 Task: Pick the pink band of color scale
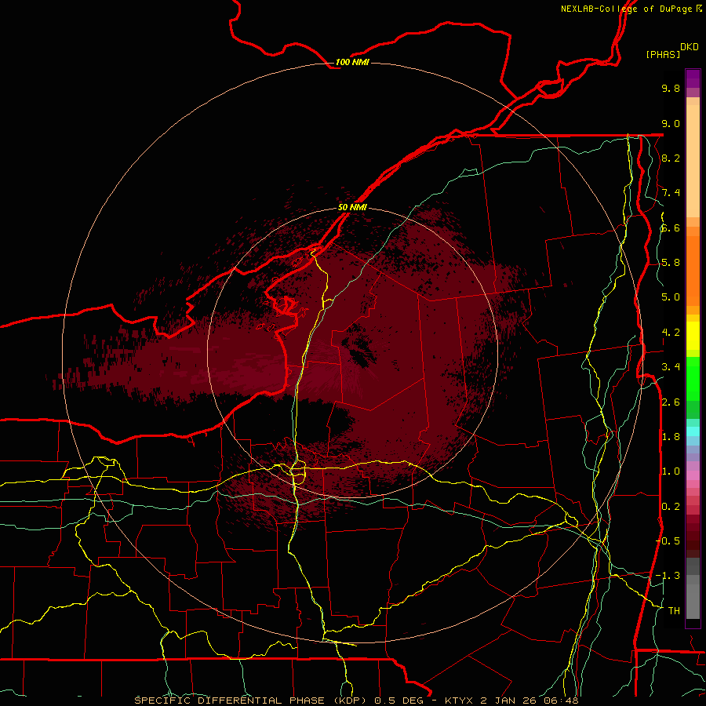pyautogui.click(x=693, y=475)
